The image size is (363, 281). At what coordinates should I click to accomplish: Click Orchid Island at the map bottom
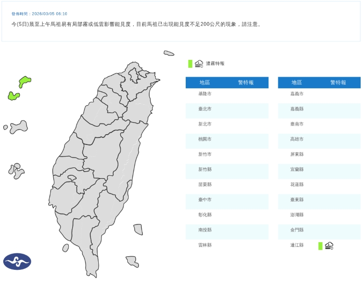pyautogui.click(x=133, y=261)
